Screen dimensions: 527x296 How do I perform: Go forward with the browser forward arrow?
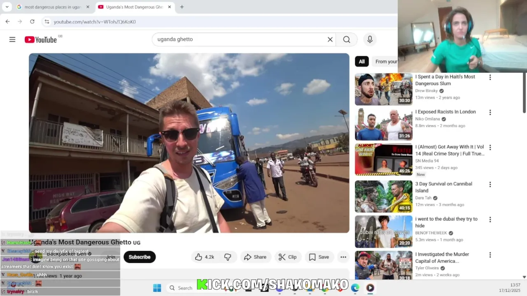click(20, 21)
